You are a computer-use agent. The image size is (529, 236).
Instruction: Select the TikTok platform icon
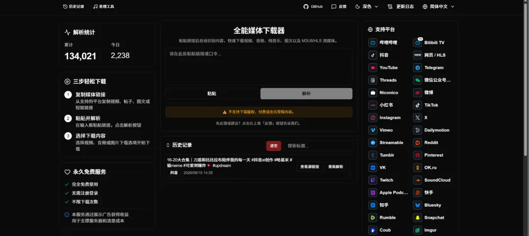(x=418, y=105)
